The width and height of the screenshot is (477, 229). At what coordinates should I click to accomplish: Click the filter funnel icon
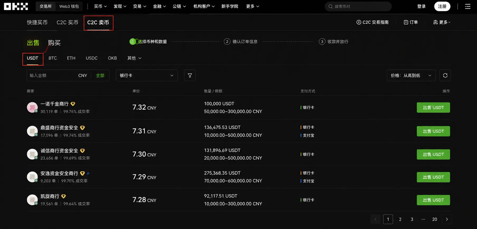[x=190, y=76]
